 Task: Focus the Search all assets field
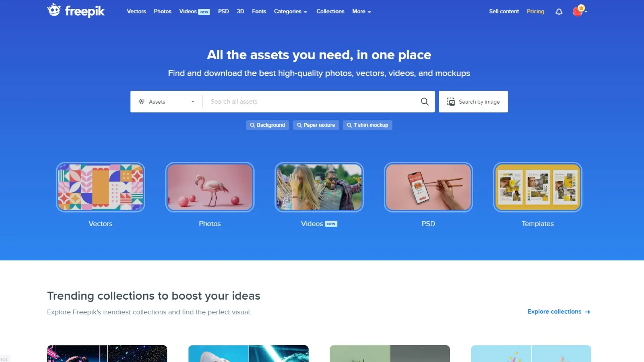click(x=312, y=102)
